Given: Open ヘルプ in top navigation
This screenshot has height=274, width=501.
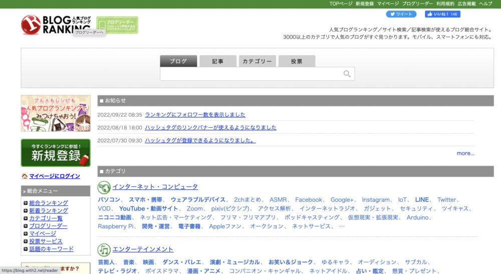Looking at the screenshot, I should pos(485,4).
